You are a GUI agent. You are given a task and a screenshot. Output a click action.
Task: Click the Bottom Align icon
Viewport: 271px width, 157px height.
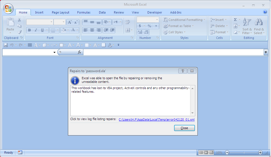click(99, 22)
